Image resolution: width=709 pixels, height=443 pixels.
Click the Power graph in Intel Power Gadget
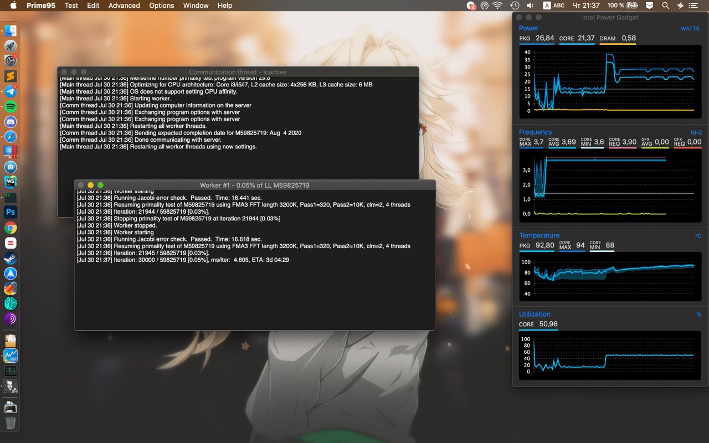(610, 82)
